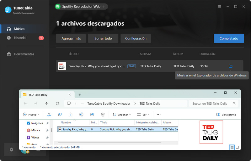Go up one folder level in Explorer
The height and width of the screenshot is (161, 251).
coord(46,104)
